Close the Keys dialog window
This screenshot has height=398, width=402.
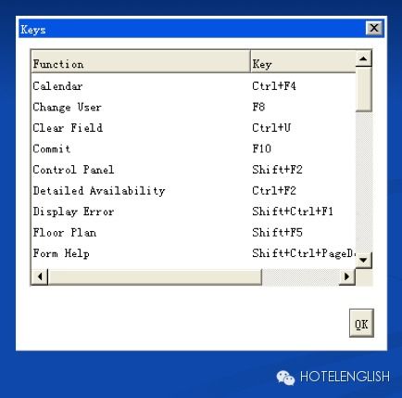point(374,28)
